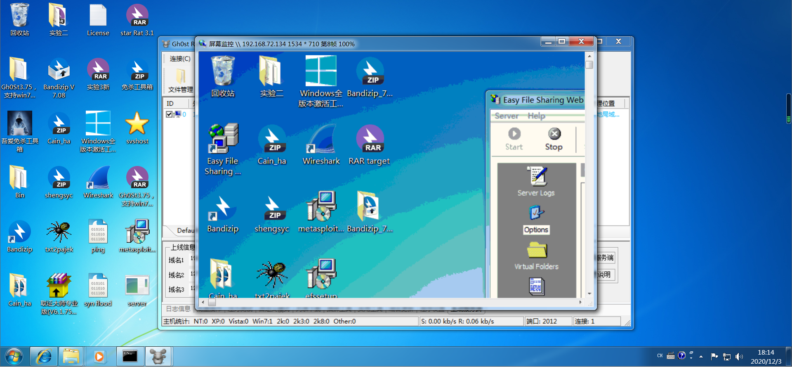Viewport: 792px width, 367px height.
Task: Click the scroll-right arrow of screen monitor
Action: click(580, 302)
